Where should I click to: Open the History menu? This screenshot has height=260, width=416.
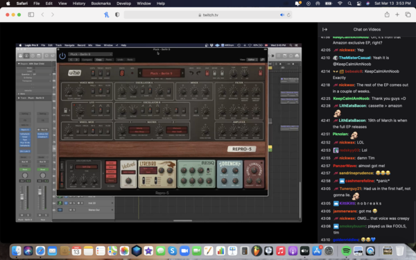point(79,3)
